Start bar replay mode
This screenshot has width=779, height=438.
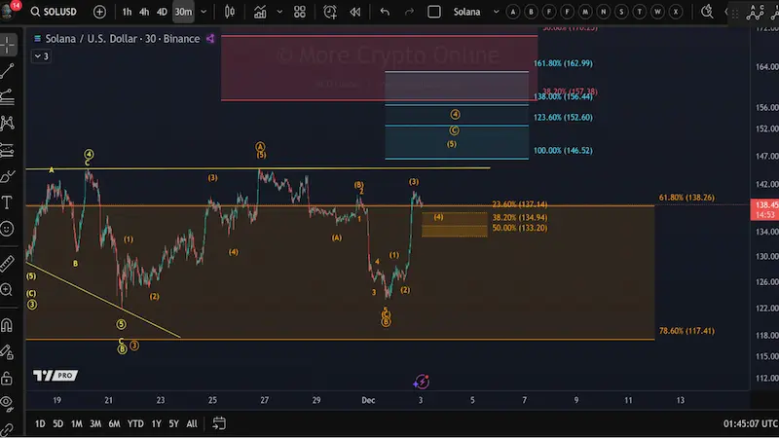(356, 13)
